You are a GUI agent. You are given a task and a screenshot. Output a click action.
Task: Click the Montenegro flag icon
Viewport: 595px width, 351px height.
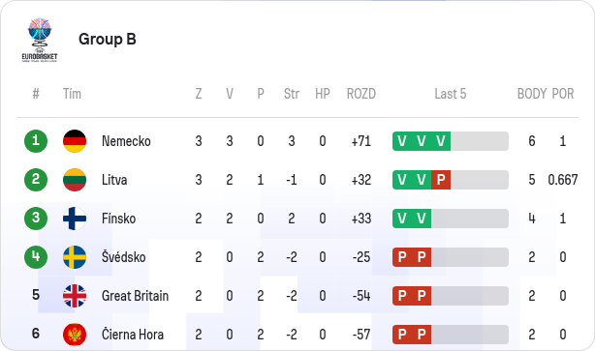75,335
